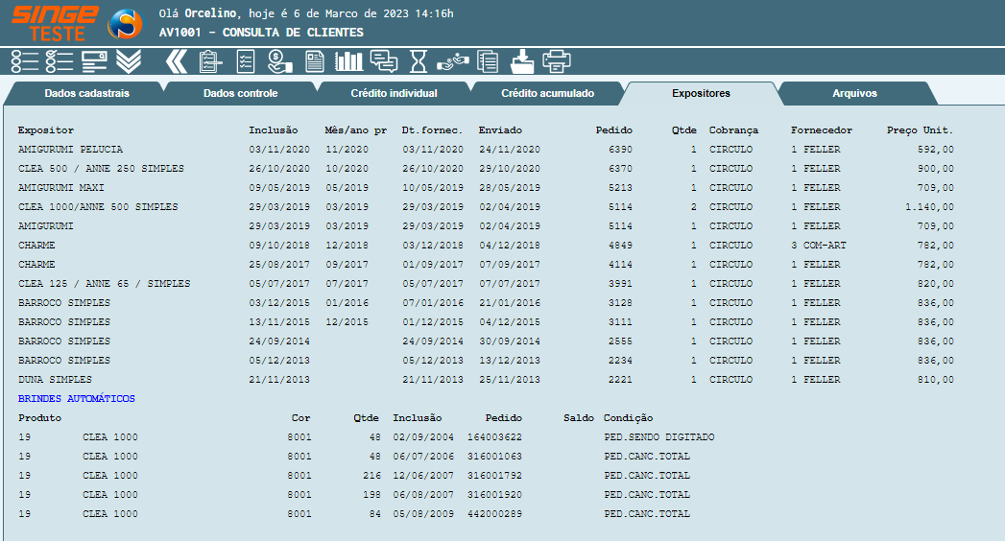
Task: Open the Crédito individual tab
Action: (394, 94)
